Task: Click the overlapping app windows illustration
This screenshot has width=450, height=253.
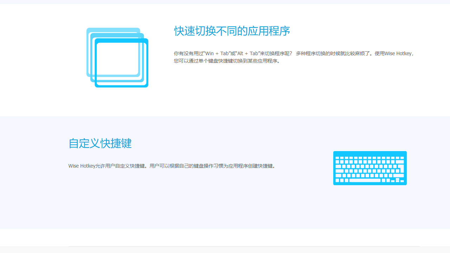Action: tap(117, 57)
